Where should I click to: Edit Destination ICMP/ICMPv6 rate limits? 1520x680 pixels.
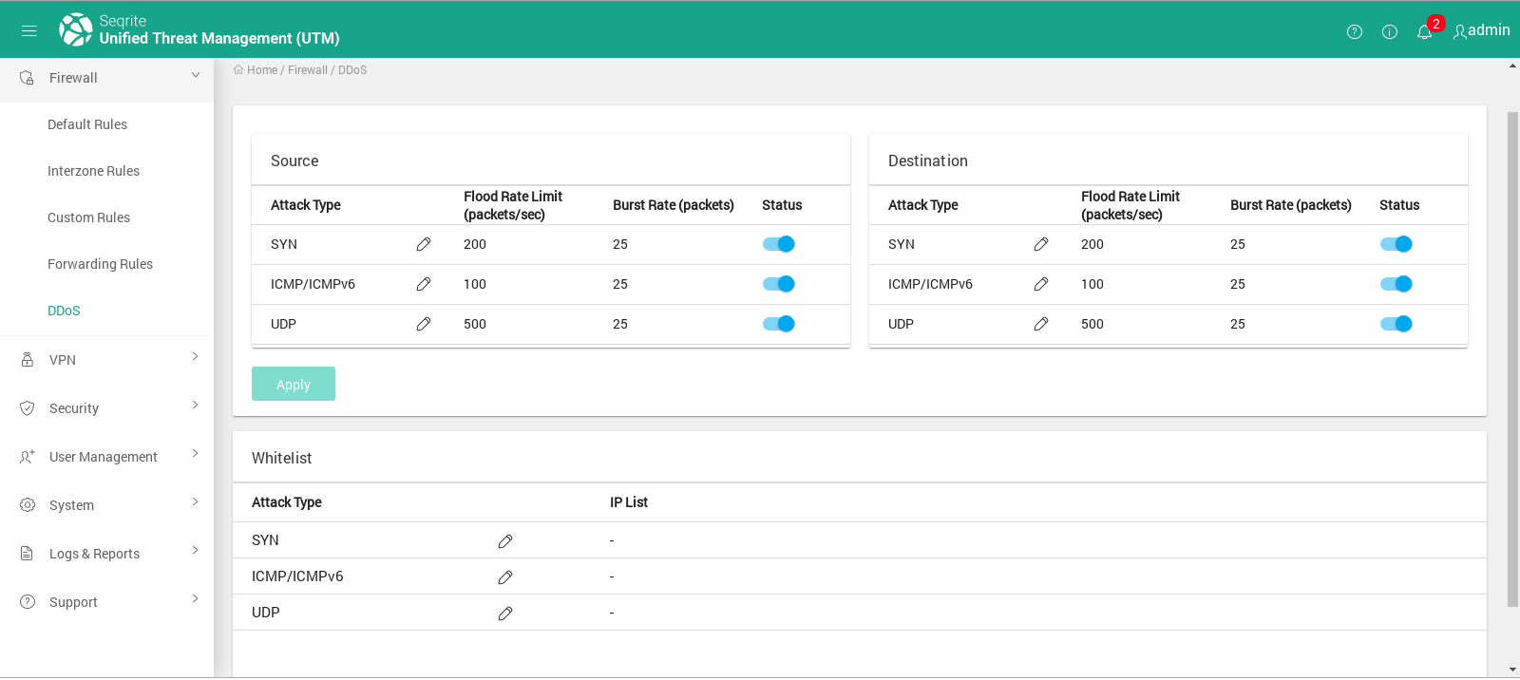tap(1041, 285)
